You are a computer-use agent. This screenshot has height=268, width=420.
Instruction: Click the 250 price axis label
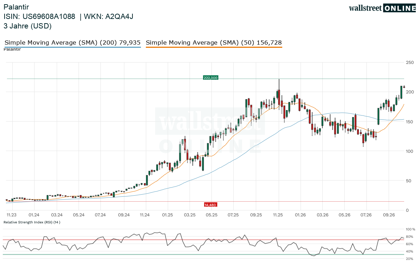(410, 63)
